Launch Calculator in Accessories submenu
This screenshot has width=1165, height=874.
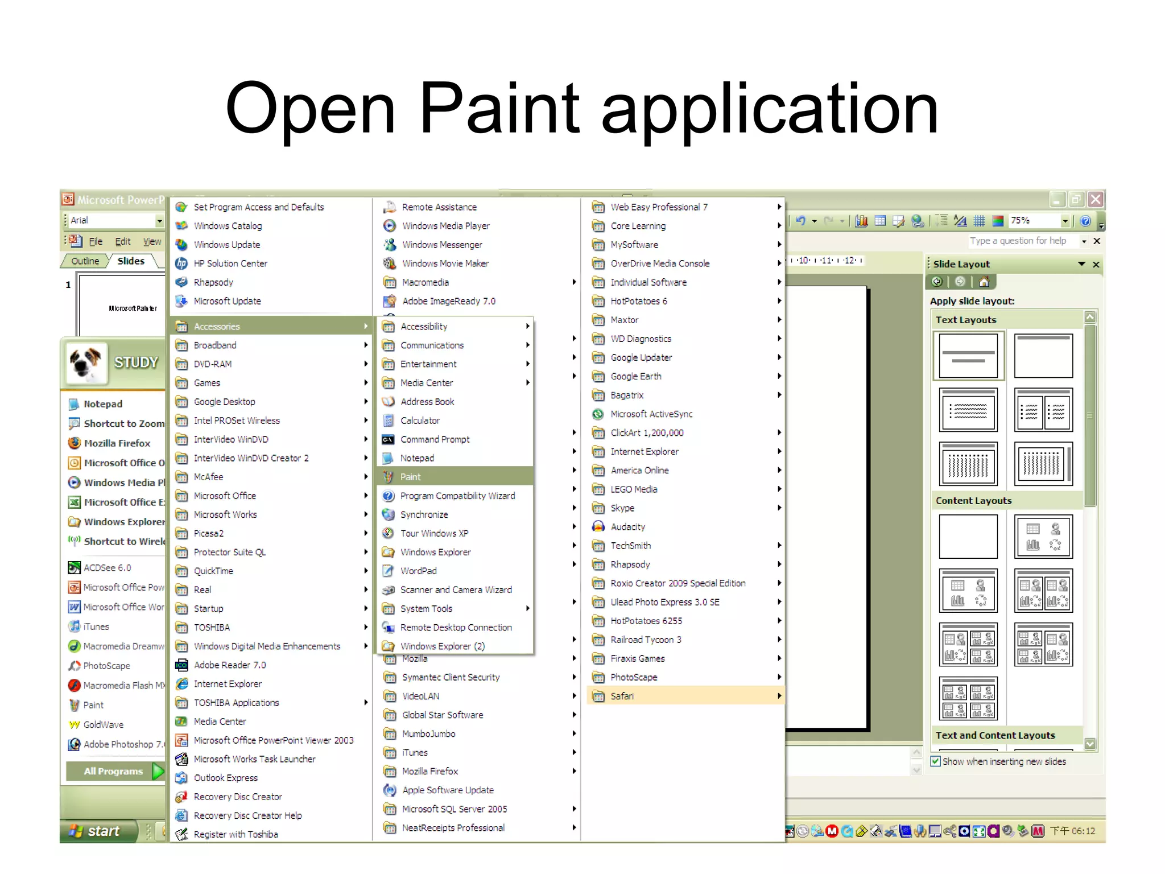[420, 420]
